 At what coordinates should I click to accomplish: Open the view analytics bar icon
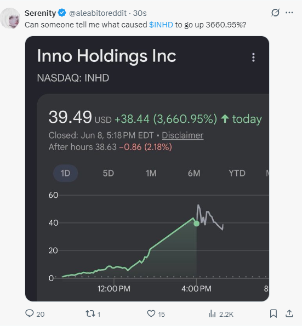[212, 313]
